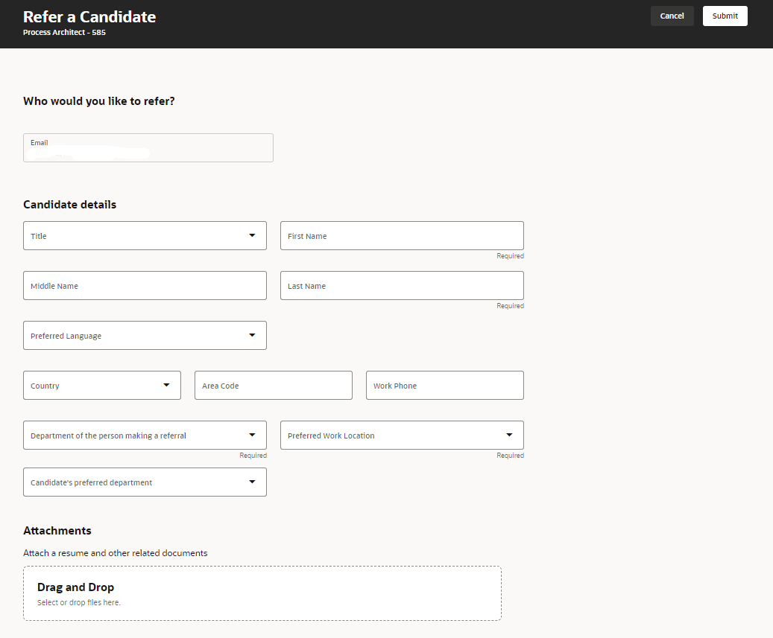Open the Preferred Work Location list

tap(402, 435)
